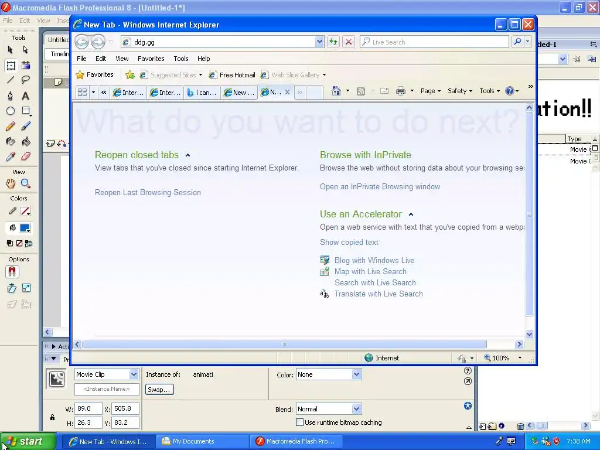The image size is (600, 450).
Task: Open the Color None dropdown
Action: pyautogui.click(x=356, y=374)
